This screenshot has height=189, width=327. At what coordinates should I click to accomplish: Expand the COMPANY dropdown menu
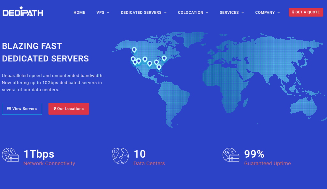click(x=267, y=12)
